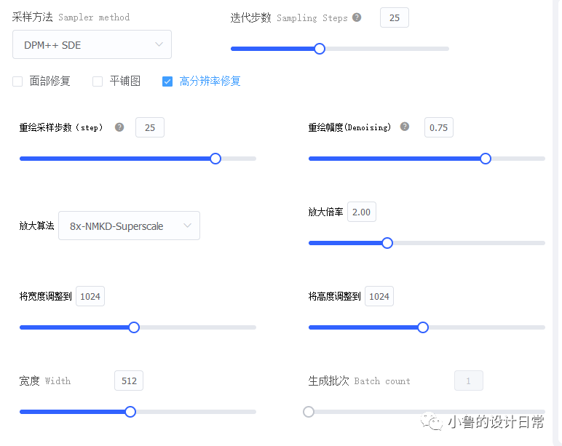The image size is (562, 446).
Task: Click the Width slider handle
Action: click(x=130, y=412)
